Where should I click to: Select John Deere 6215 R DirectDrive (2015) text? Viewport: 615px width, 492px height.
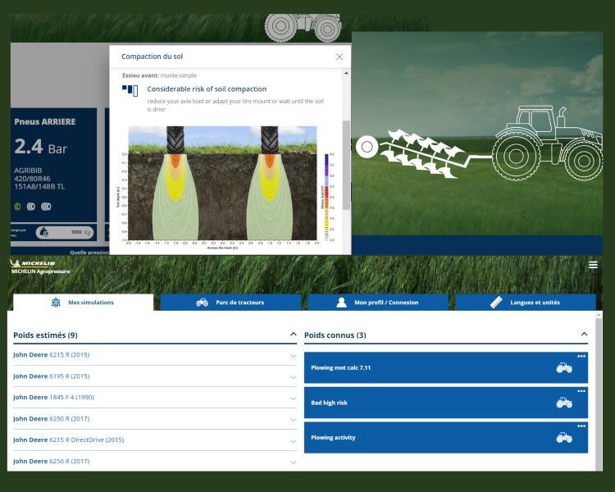[69, 440]
